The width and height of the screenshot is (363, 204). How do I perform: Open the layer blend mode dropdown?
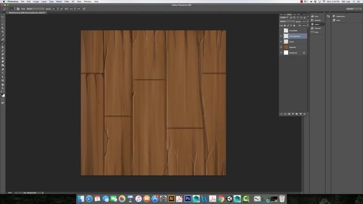[288, 22]
